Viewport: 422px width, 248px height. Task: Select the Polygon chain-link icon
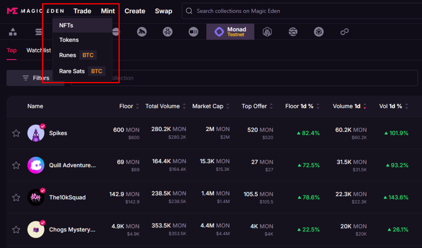(344, 32)
